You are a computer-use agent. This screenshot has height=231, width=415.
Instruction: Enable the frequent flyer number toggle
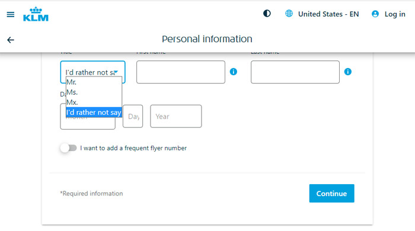68,148
